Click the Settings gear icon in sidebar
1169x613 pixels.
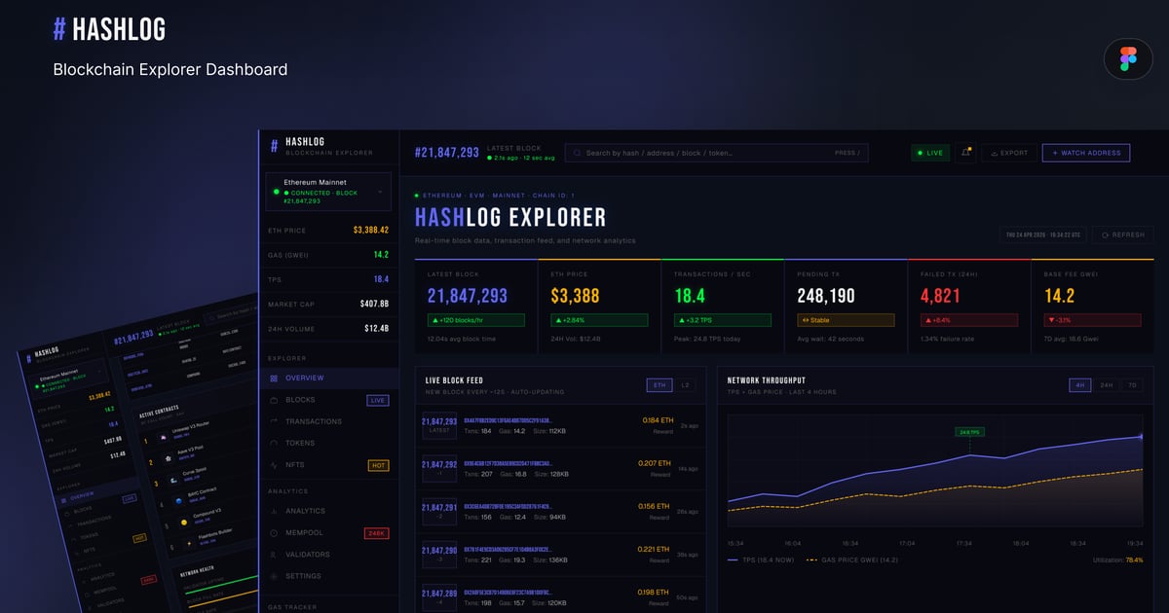(x=274, y=576)
